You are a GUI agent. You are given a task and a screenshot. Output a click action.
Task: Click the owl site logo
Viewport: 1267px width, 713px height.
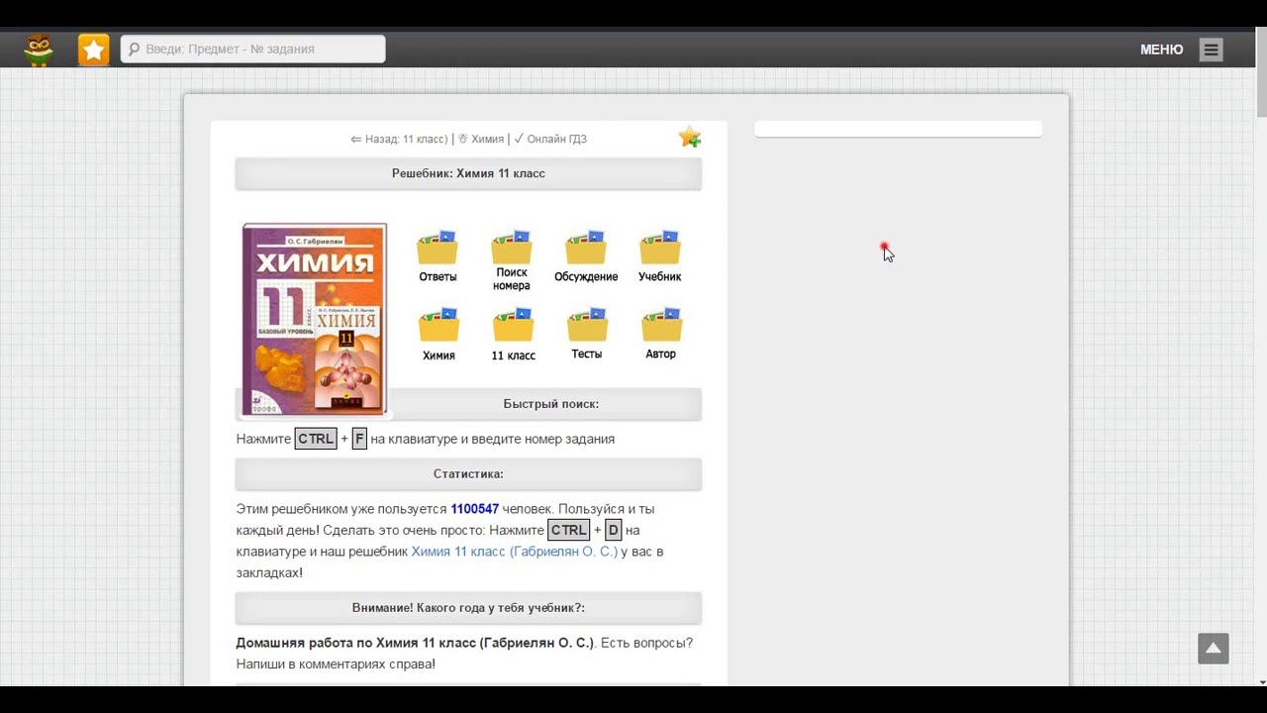(39, 50)
